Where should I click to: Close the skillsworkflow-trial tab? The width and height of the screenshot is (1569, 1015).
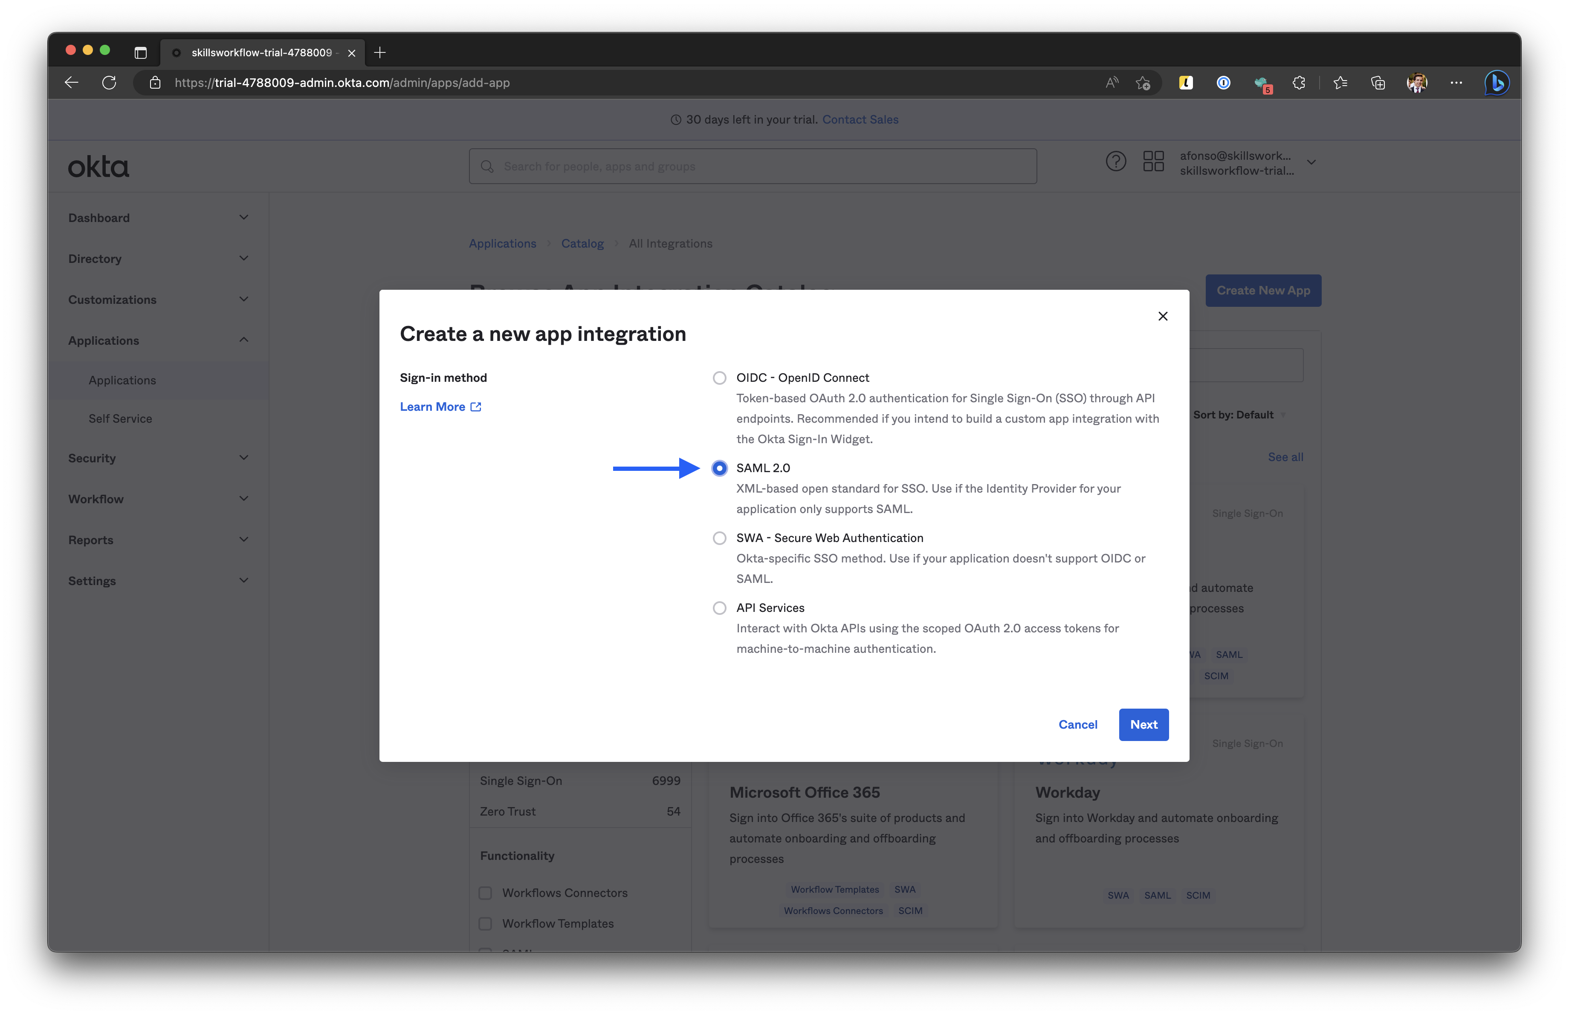click(352, 53)
